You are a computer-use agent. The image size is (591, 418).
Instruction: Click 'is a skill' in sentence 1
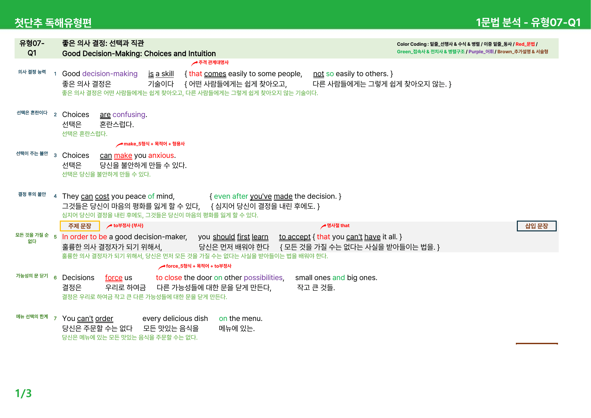161,74
